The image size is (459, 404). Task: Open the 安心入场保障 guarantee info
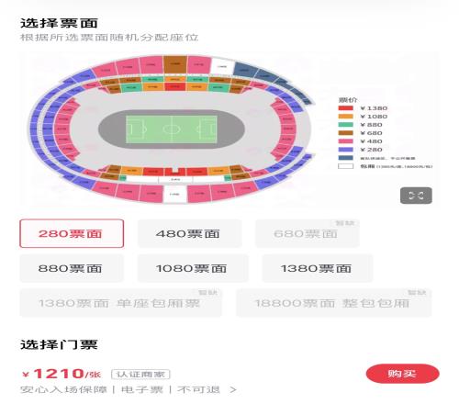click(63, 389)
